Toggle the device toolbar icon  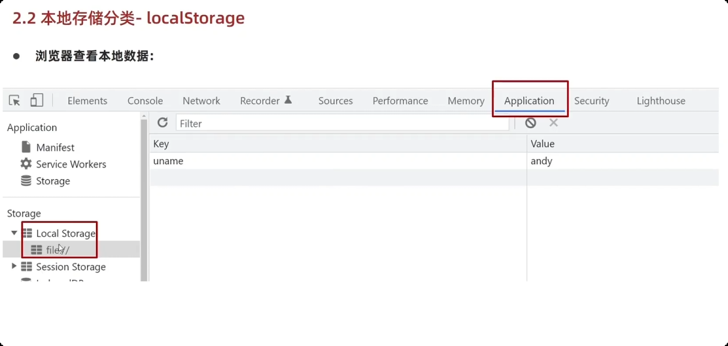pyautogui.click(x=37, y=100)
